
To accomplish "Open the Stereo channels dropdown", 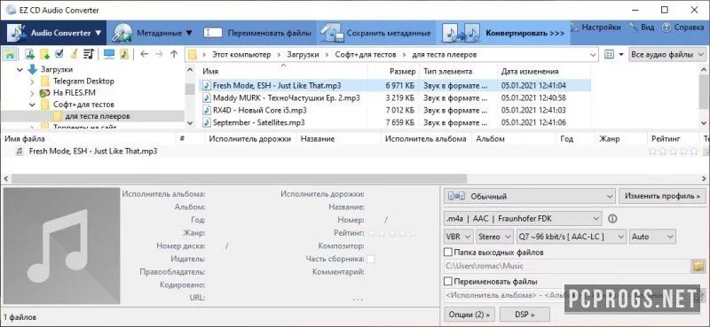I will pos(494,237).
